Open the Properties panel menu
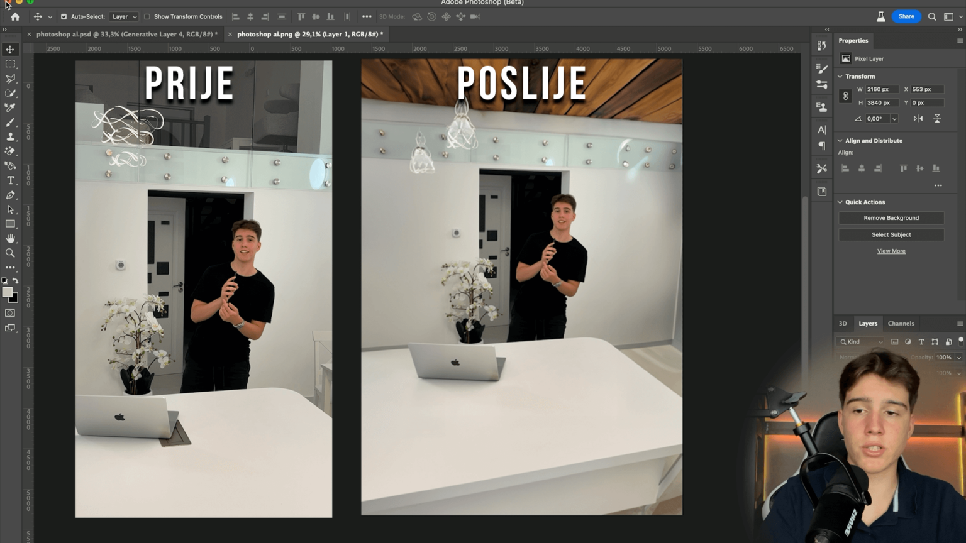This screenshot has height=543, width=966. pyautogui.click(x=960, y=41)
